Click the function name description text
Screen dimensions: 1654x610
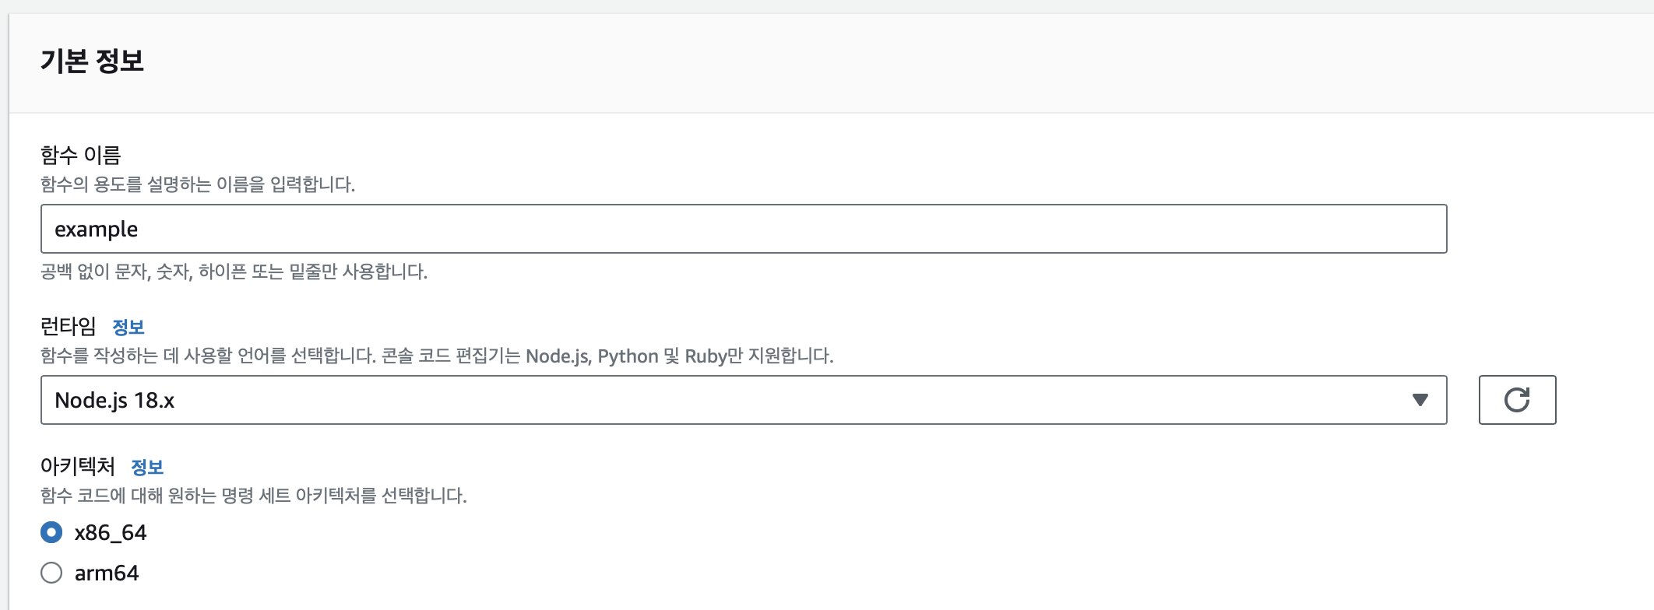click(x=198, y=184)
